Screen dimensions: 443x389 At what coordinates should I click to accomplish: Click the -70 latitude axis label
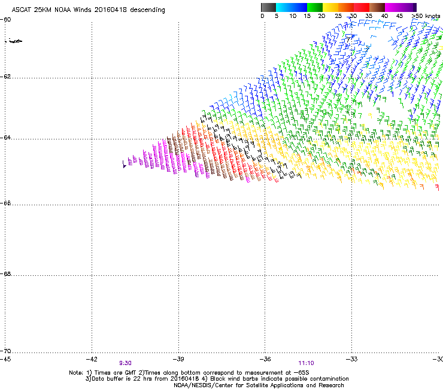5,351
